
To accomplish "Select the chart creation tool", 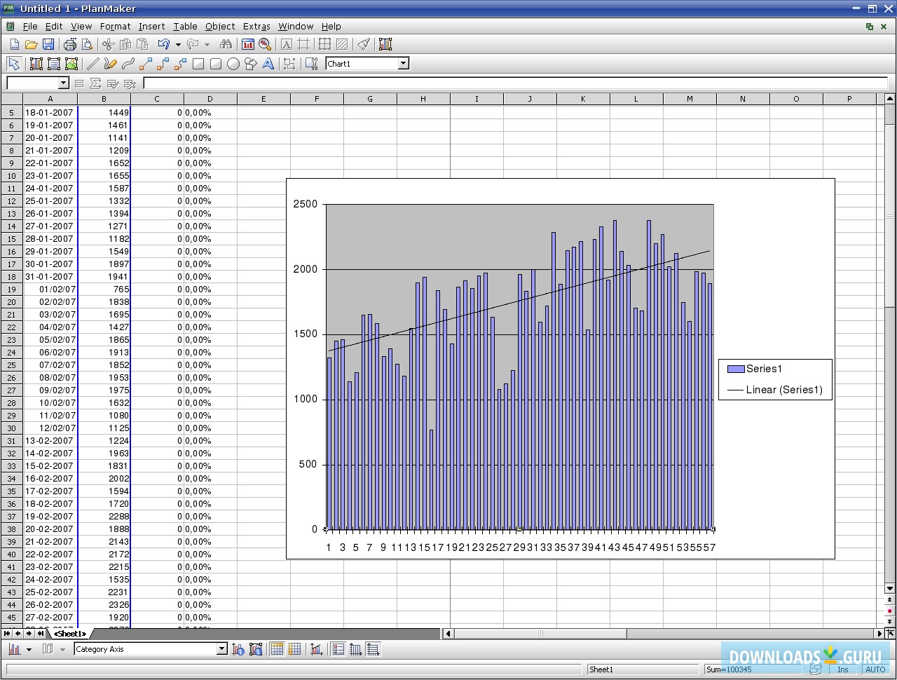I will tap(36, 63).
